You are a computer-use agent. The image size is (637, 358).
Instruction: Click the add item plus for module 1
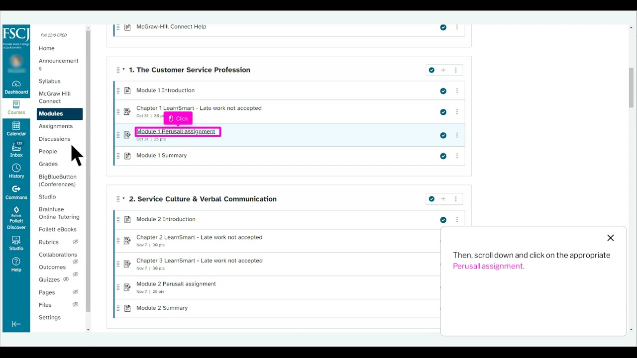coord(443,70)
